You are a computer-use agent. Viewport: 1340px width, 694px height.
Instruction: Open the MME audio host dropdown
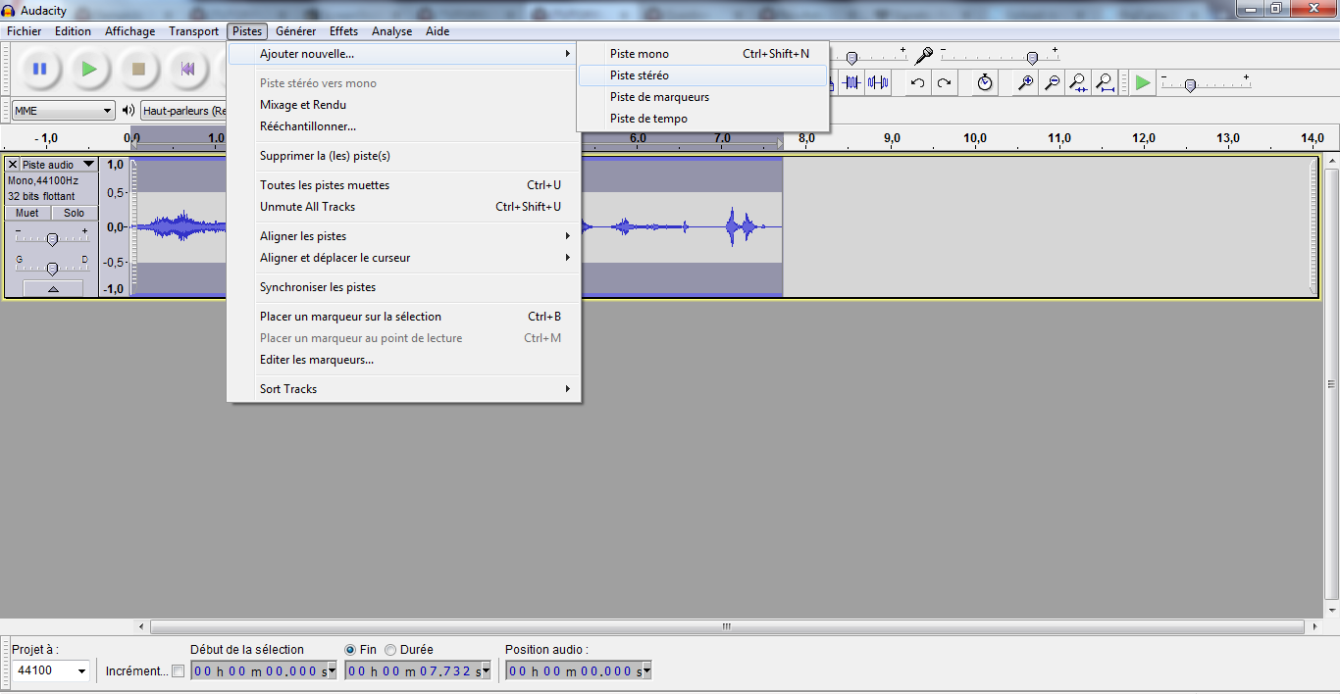64,111
